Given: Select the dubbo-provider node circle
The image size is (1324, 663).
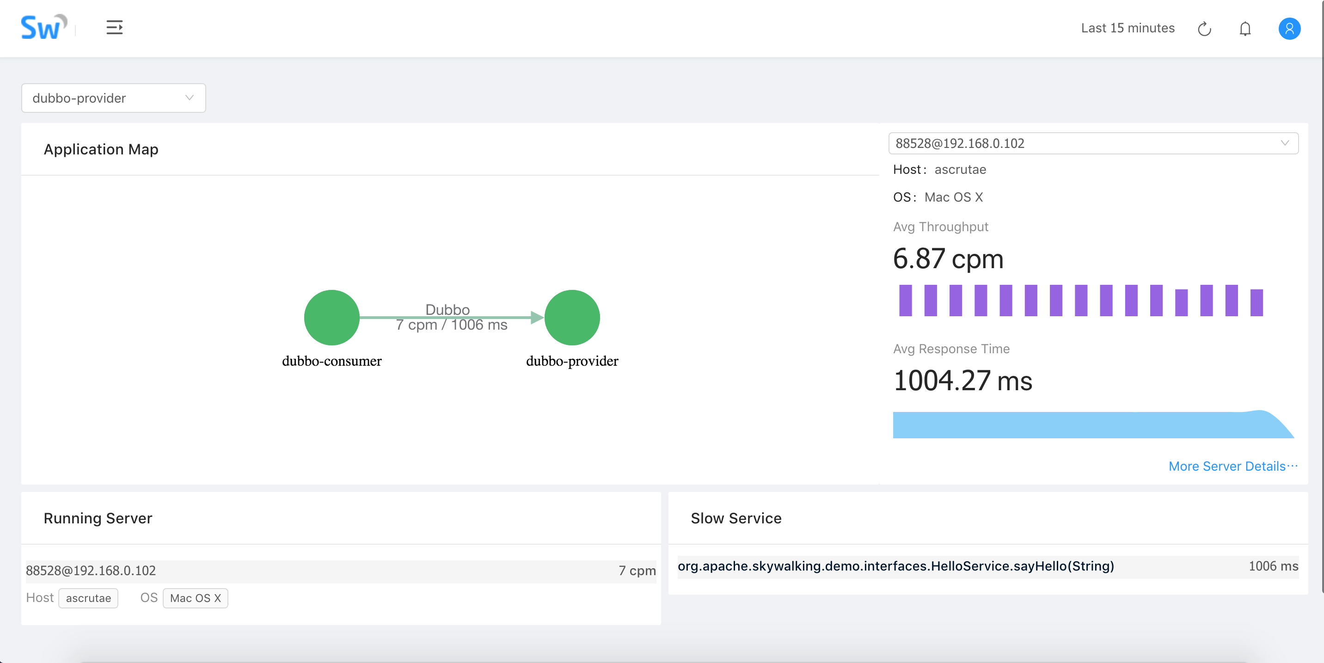Looking at the screenshot, I should click(x=571, y=317).
